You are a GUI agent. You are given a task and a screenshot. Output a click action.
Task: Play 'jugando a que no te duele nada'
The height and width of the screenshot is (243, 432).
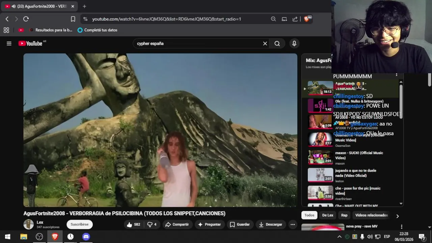point(356,173)
